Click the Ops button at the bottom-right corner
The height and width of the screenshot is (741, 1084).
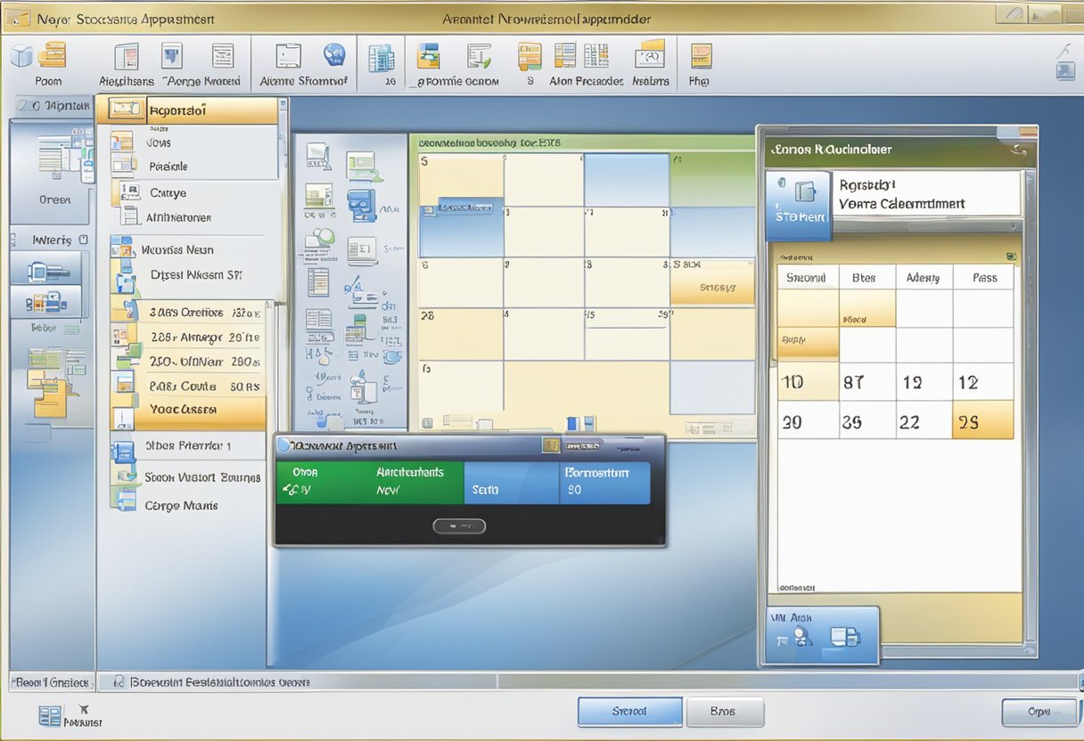coord(1038,711)
